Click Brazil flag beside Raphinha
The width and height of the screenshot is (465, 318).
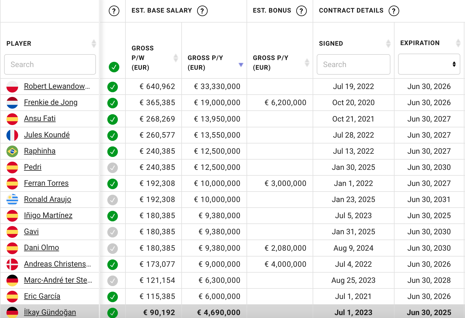click(12, 151)
